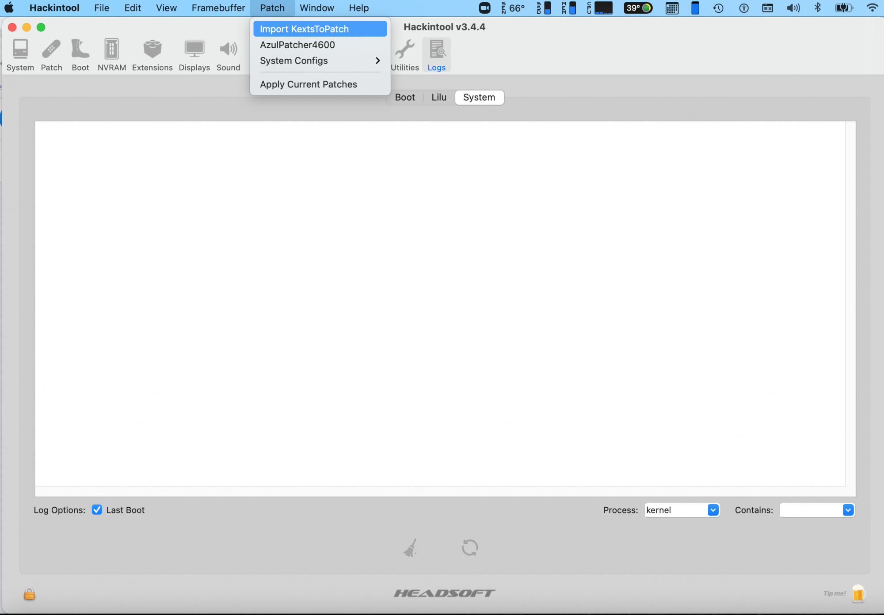Click the 39° temperature menu bar item
Viewport: 884px width, 615px height.
[x=638, y=8]
